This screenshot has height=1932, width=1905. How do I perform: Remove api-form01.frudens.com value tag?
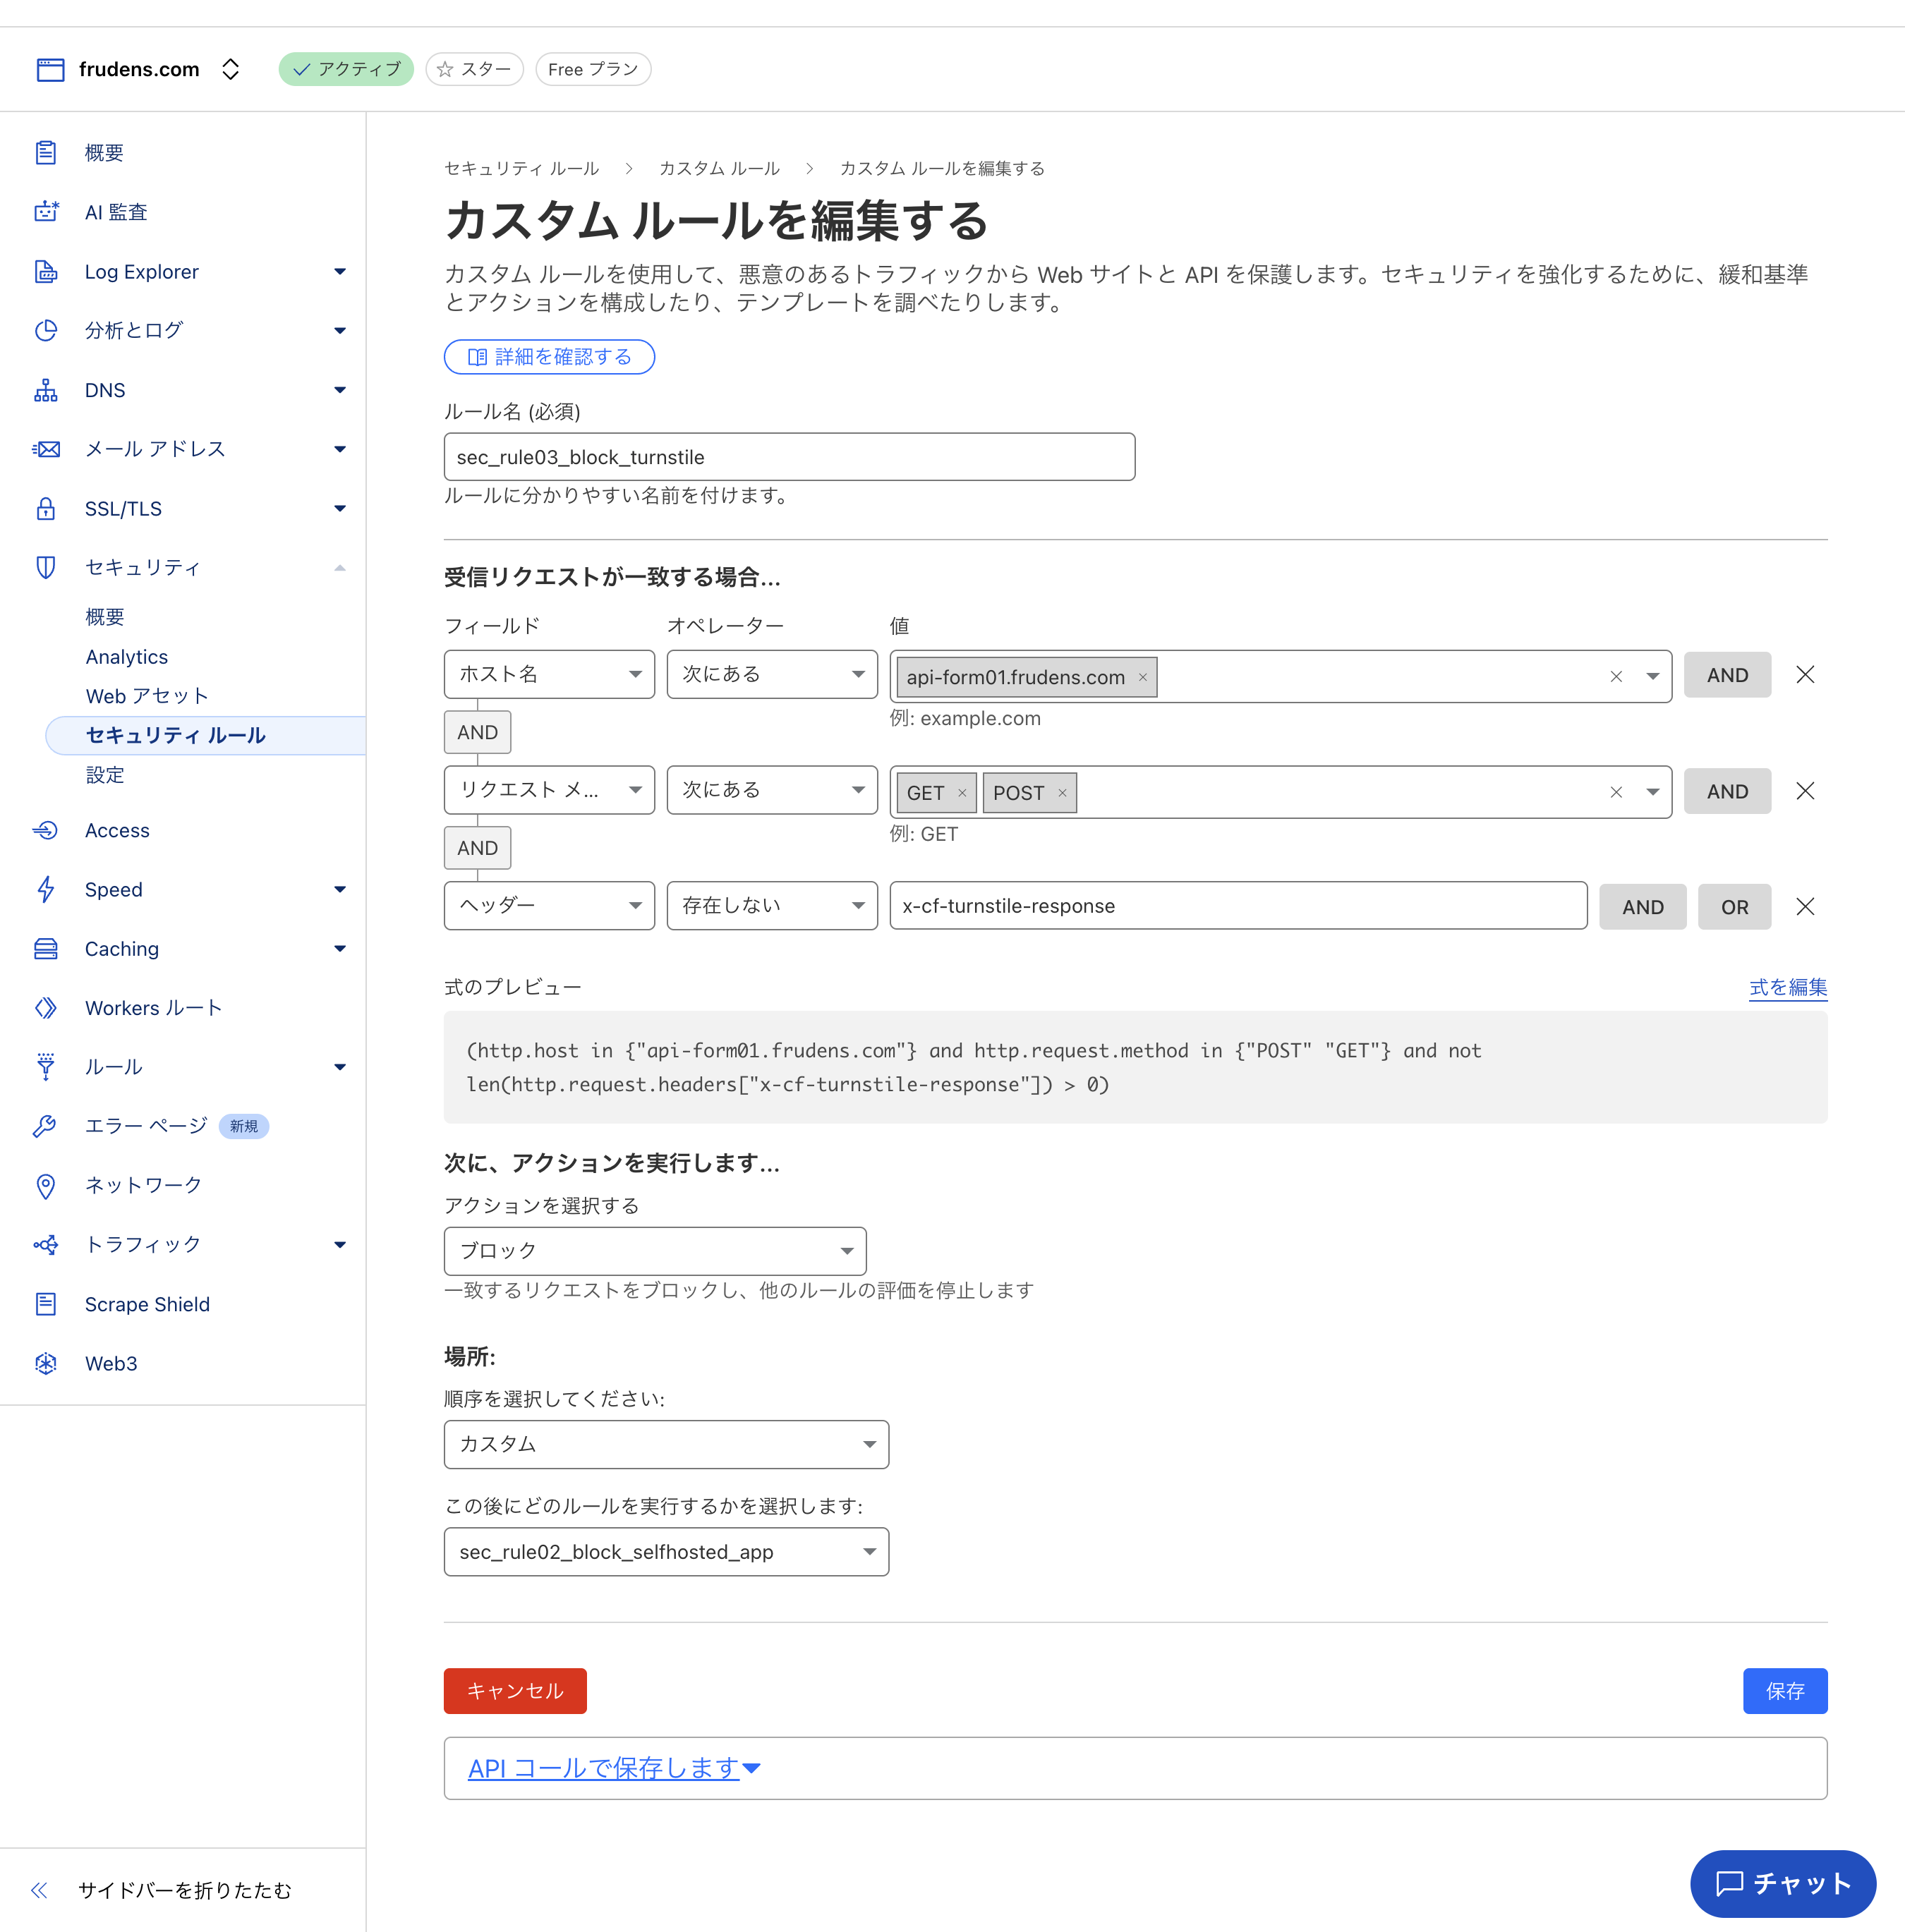1142,677
